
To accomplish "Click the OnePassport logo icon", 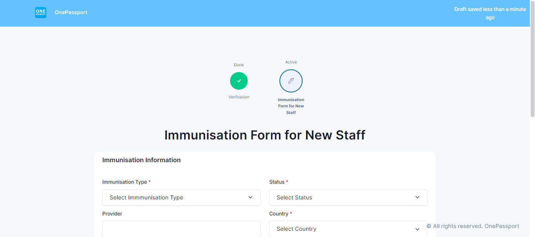I will 41,13.
